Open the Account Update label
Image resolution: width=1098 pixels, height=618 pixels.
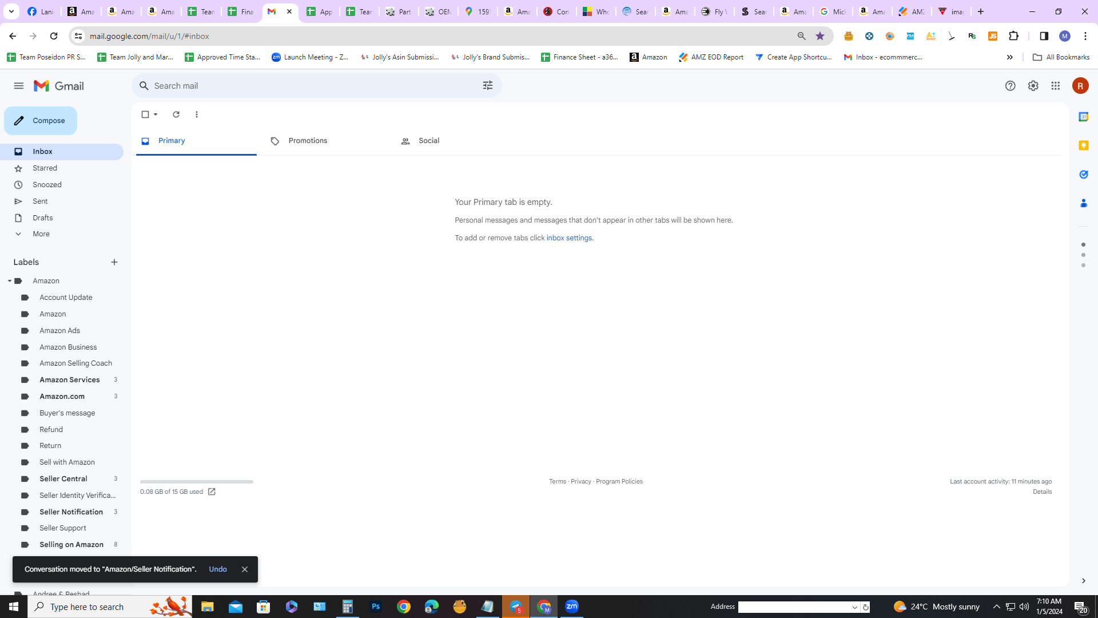[x=66, y=298]
